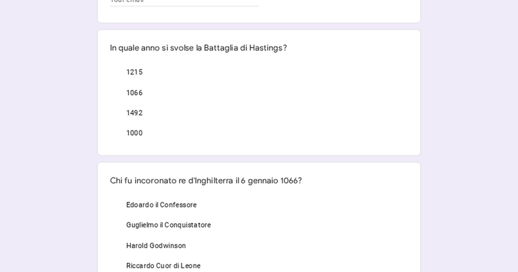Click the 'Guglielmo il Conquistatore' label text

[168, 225]
